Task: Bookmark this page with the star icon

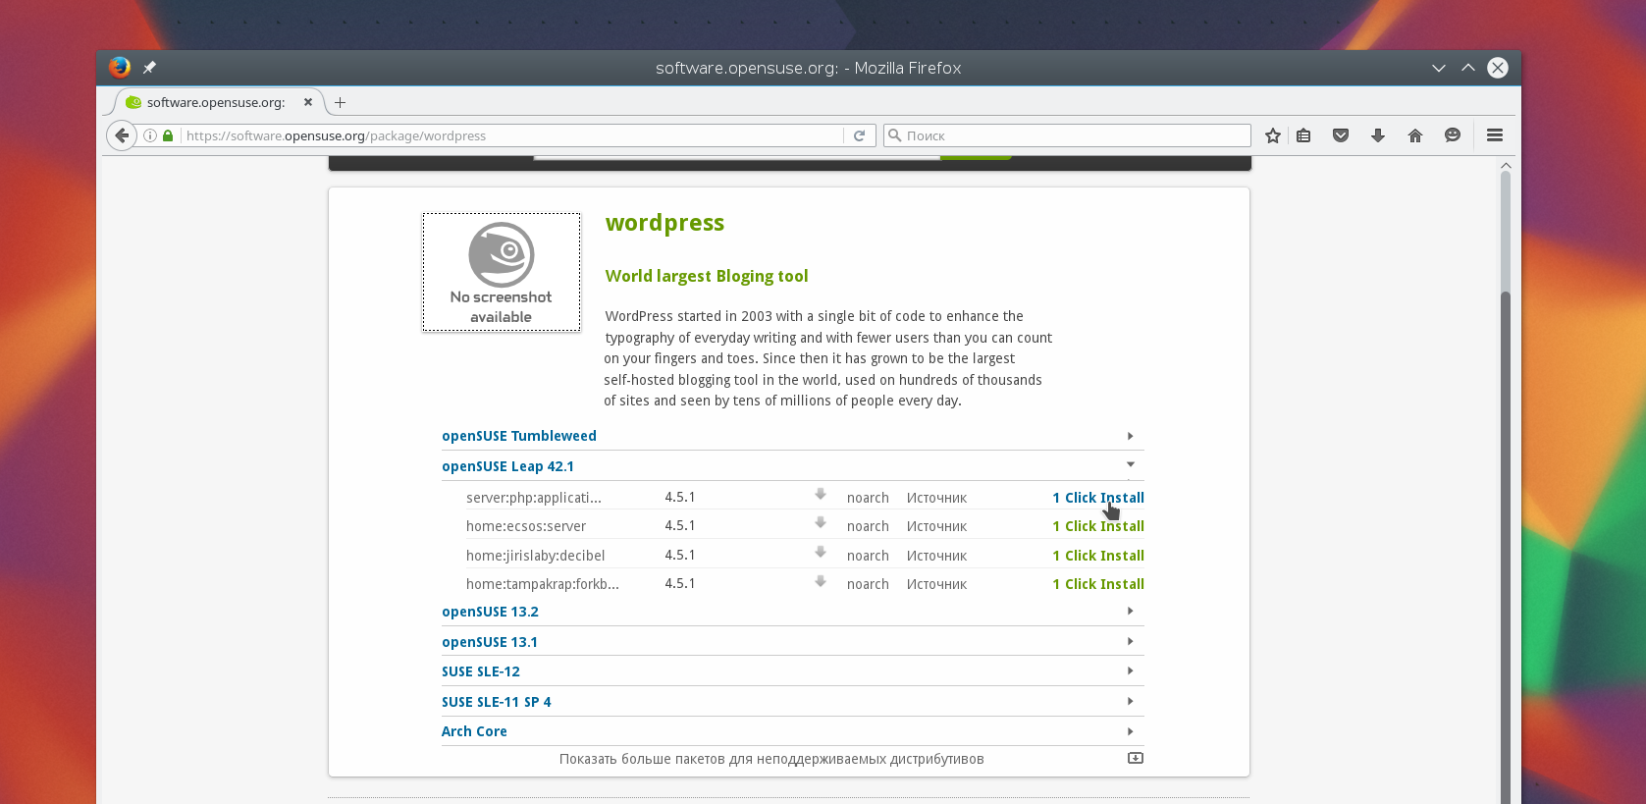Action: coord(1273,135)
